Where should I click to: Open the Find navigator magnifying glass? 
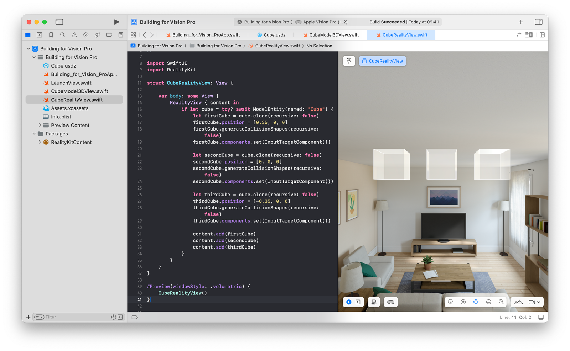pos(62,35)
